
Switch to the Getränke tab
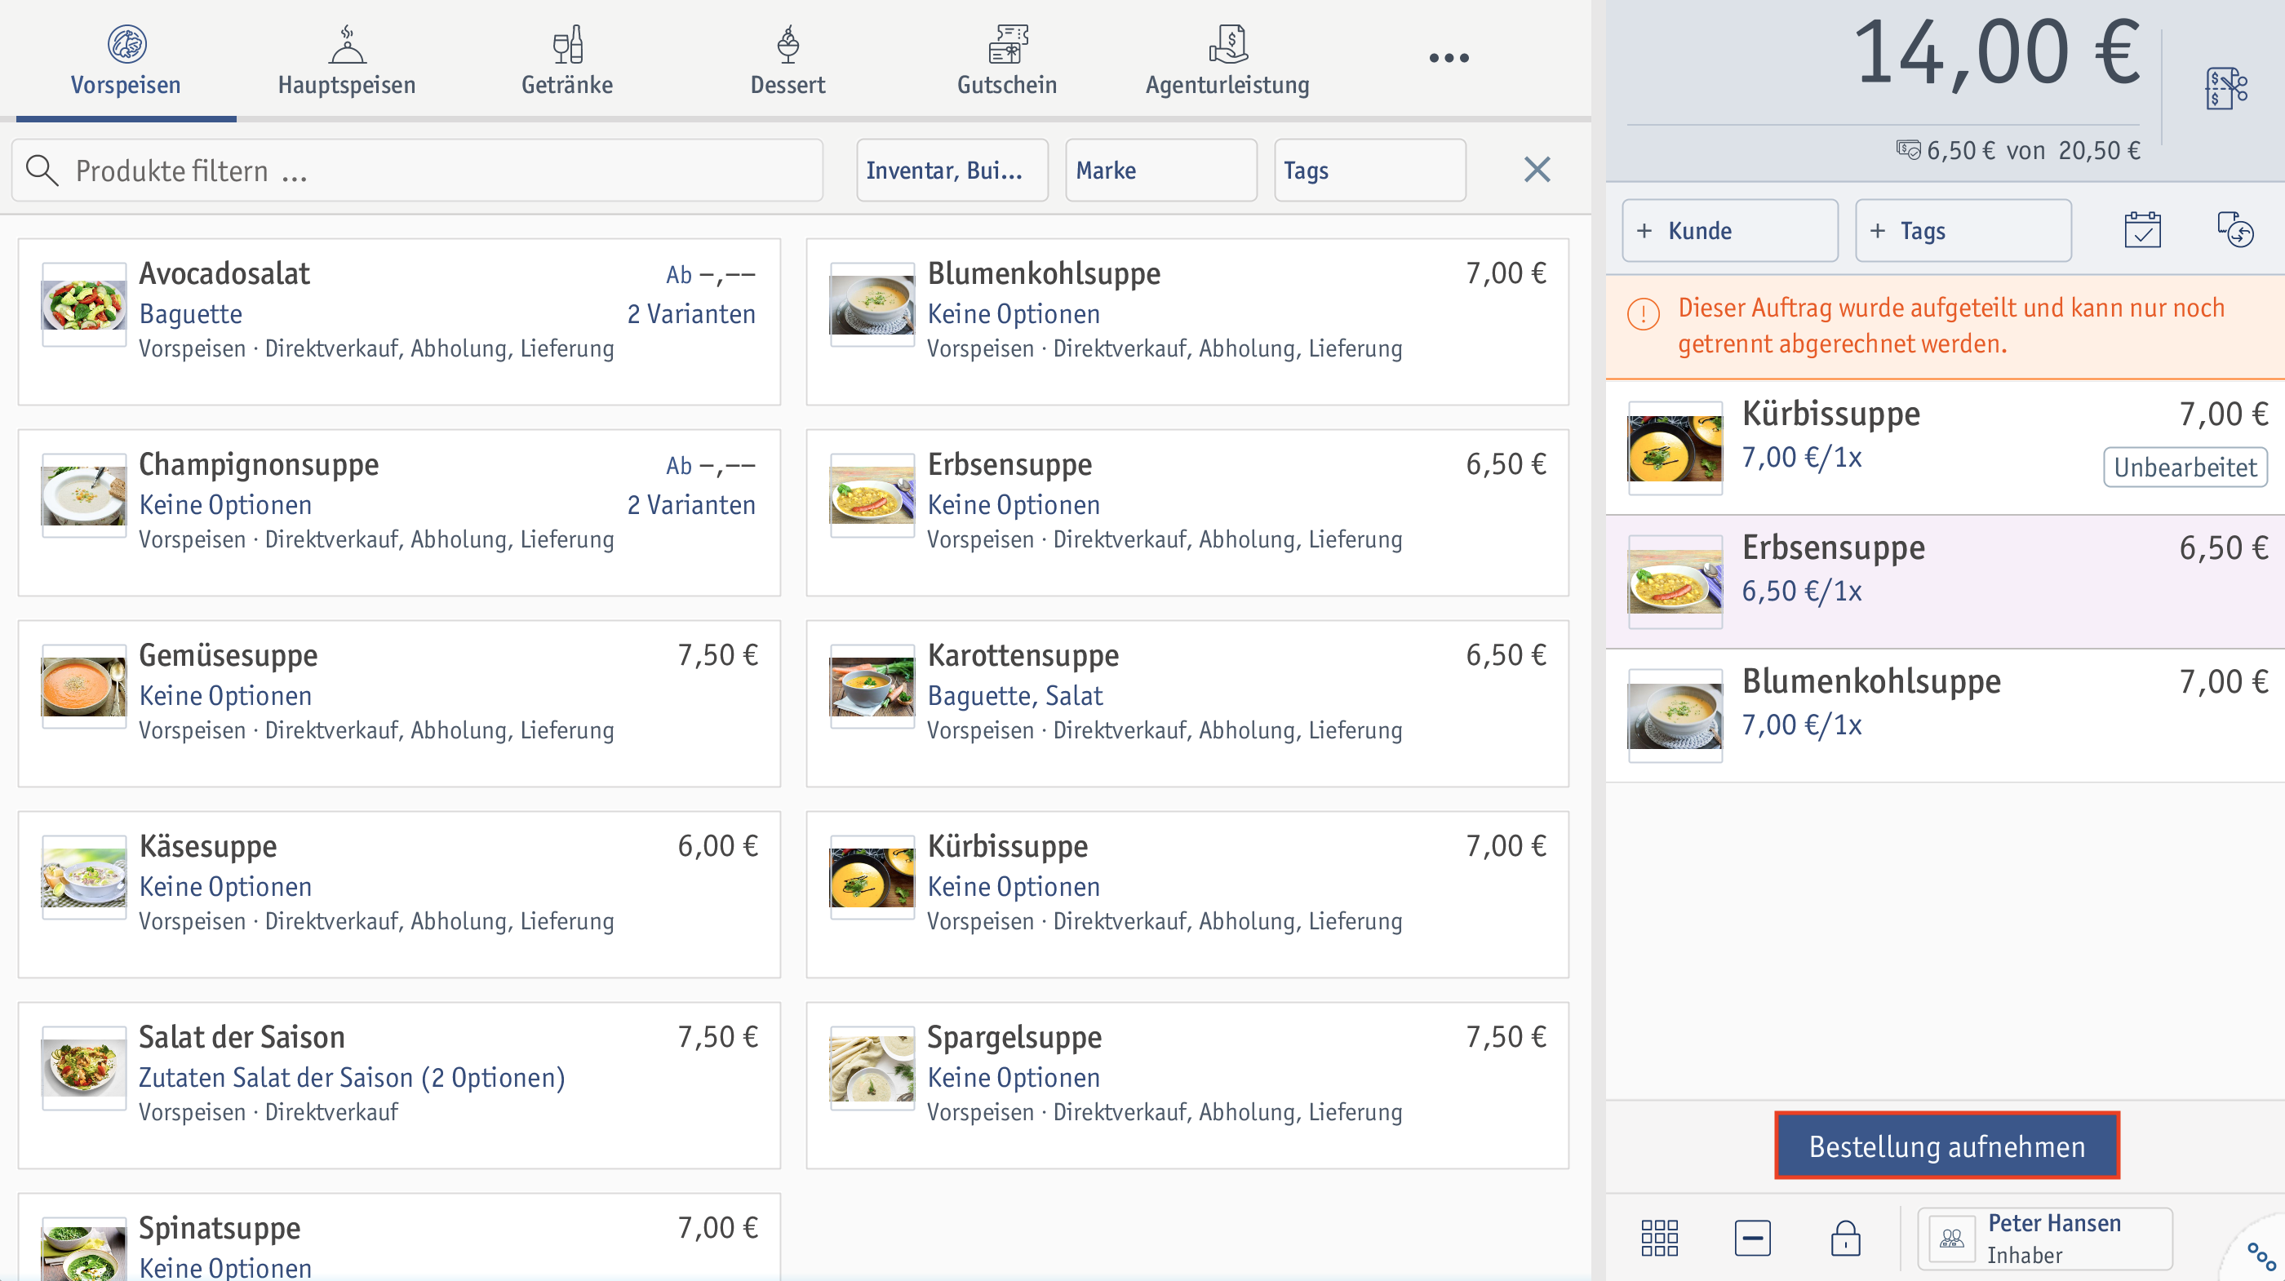(567, 60)
